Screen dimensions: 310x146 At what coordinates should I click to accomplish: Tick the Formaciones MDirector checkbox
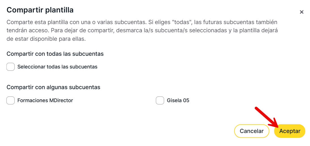point(10,100)
